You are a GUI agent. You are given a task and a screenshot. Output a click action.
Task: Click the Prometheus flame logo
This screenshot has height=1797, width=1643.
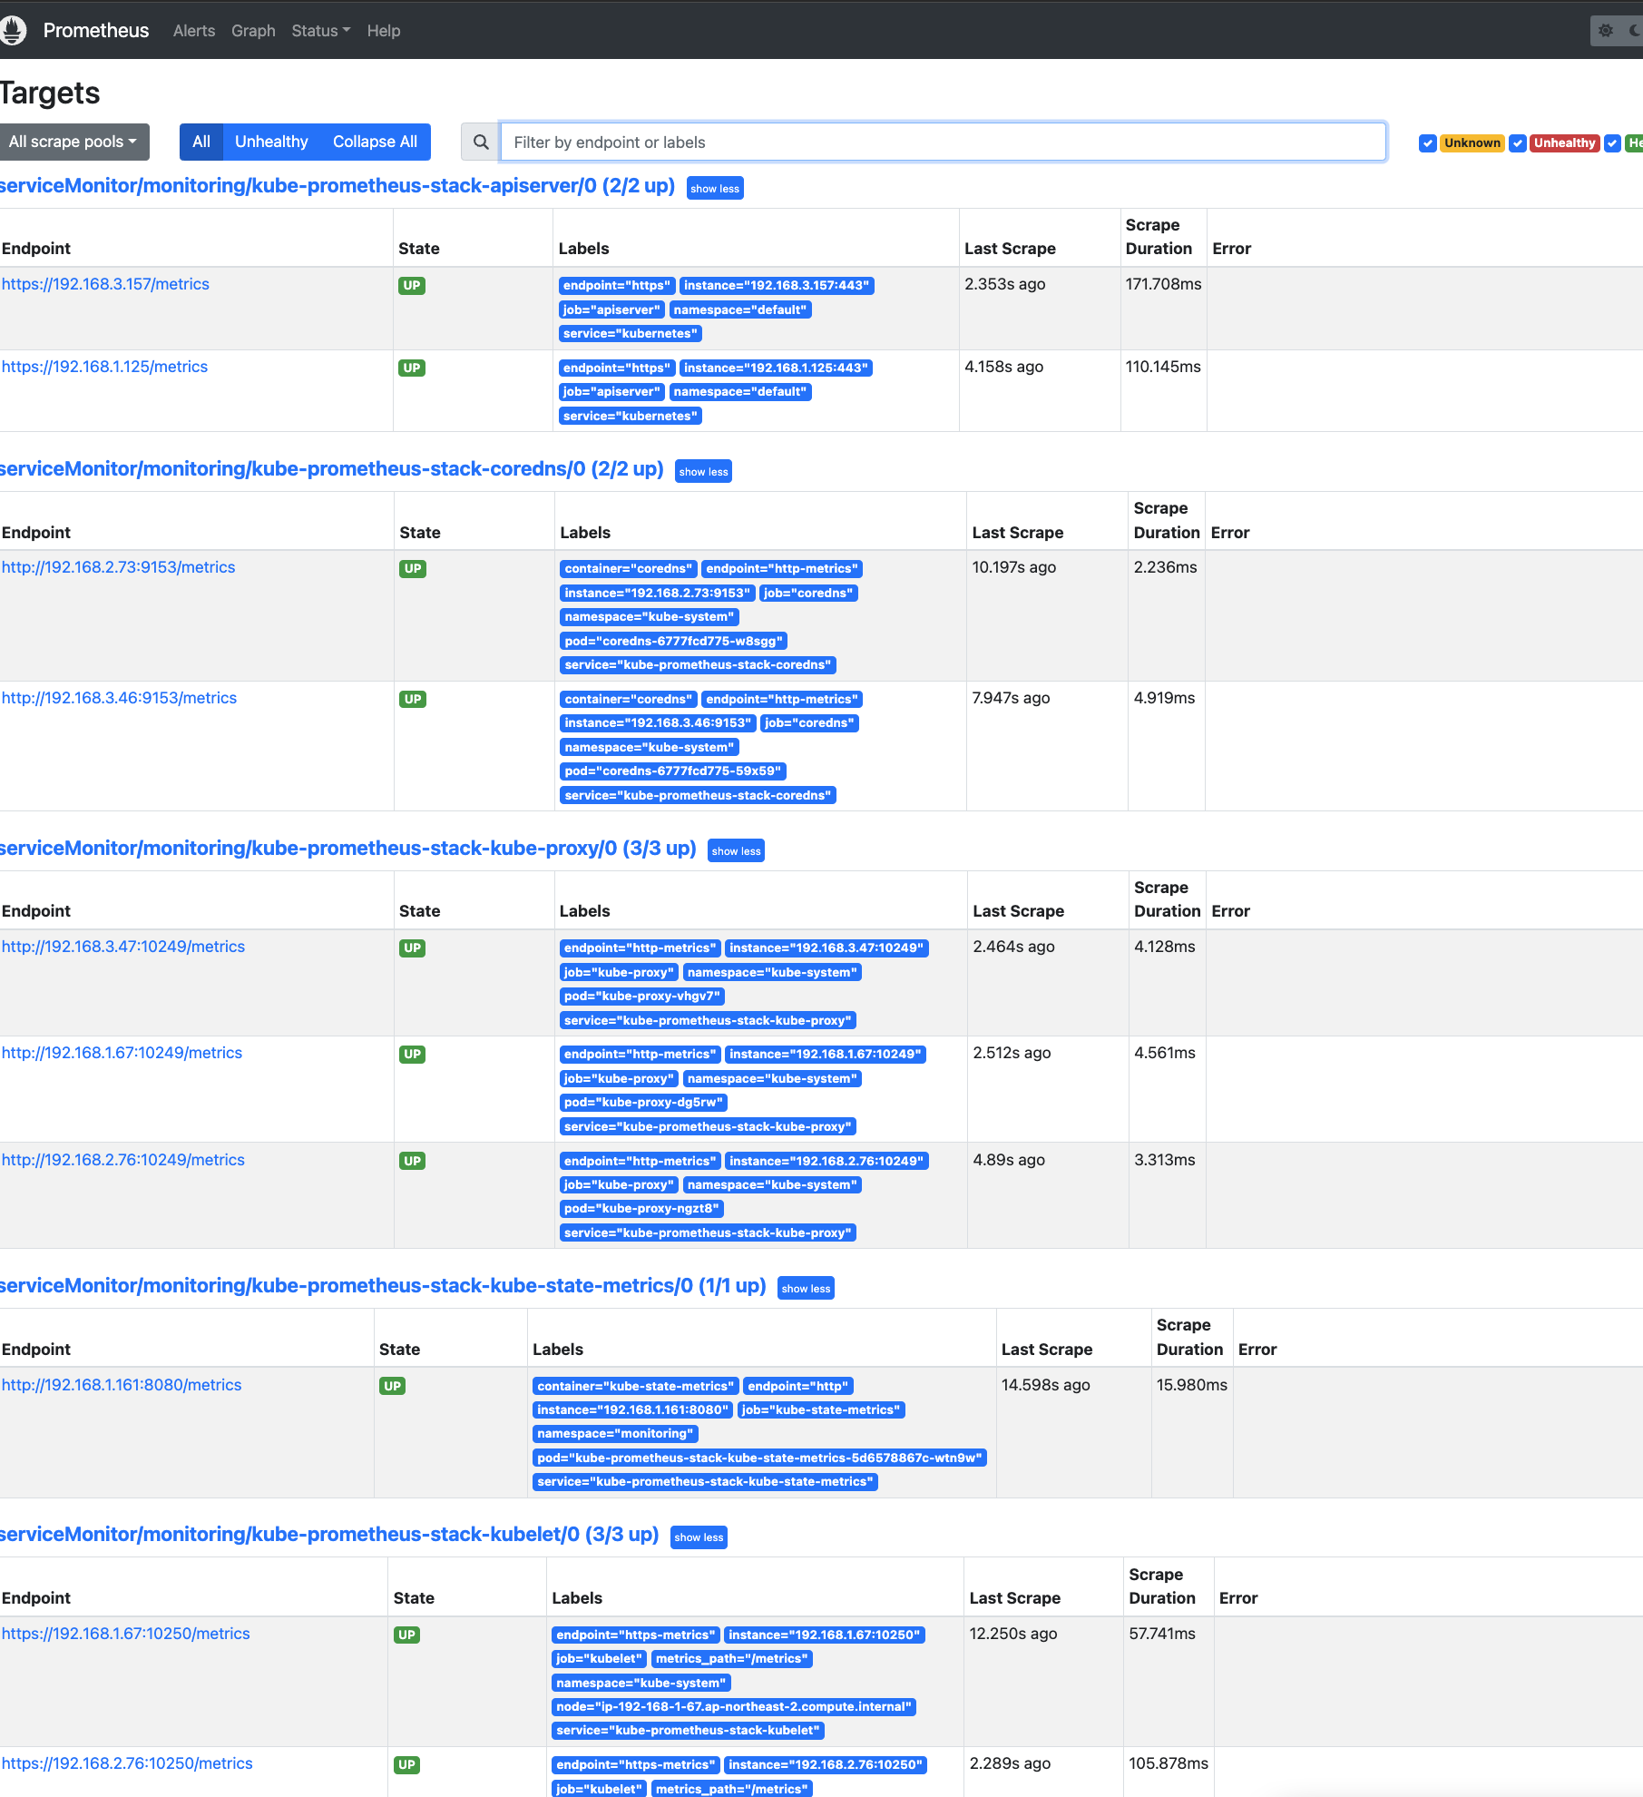click(13, 30)
